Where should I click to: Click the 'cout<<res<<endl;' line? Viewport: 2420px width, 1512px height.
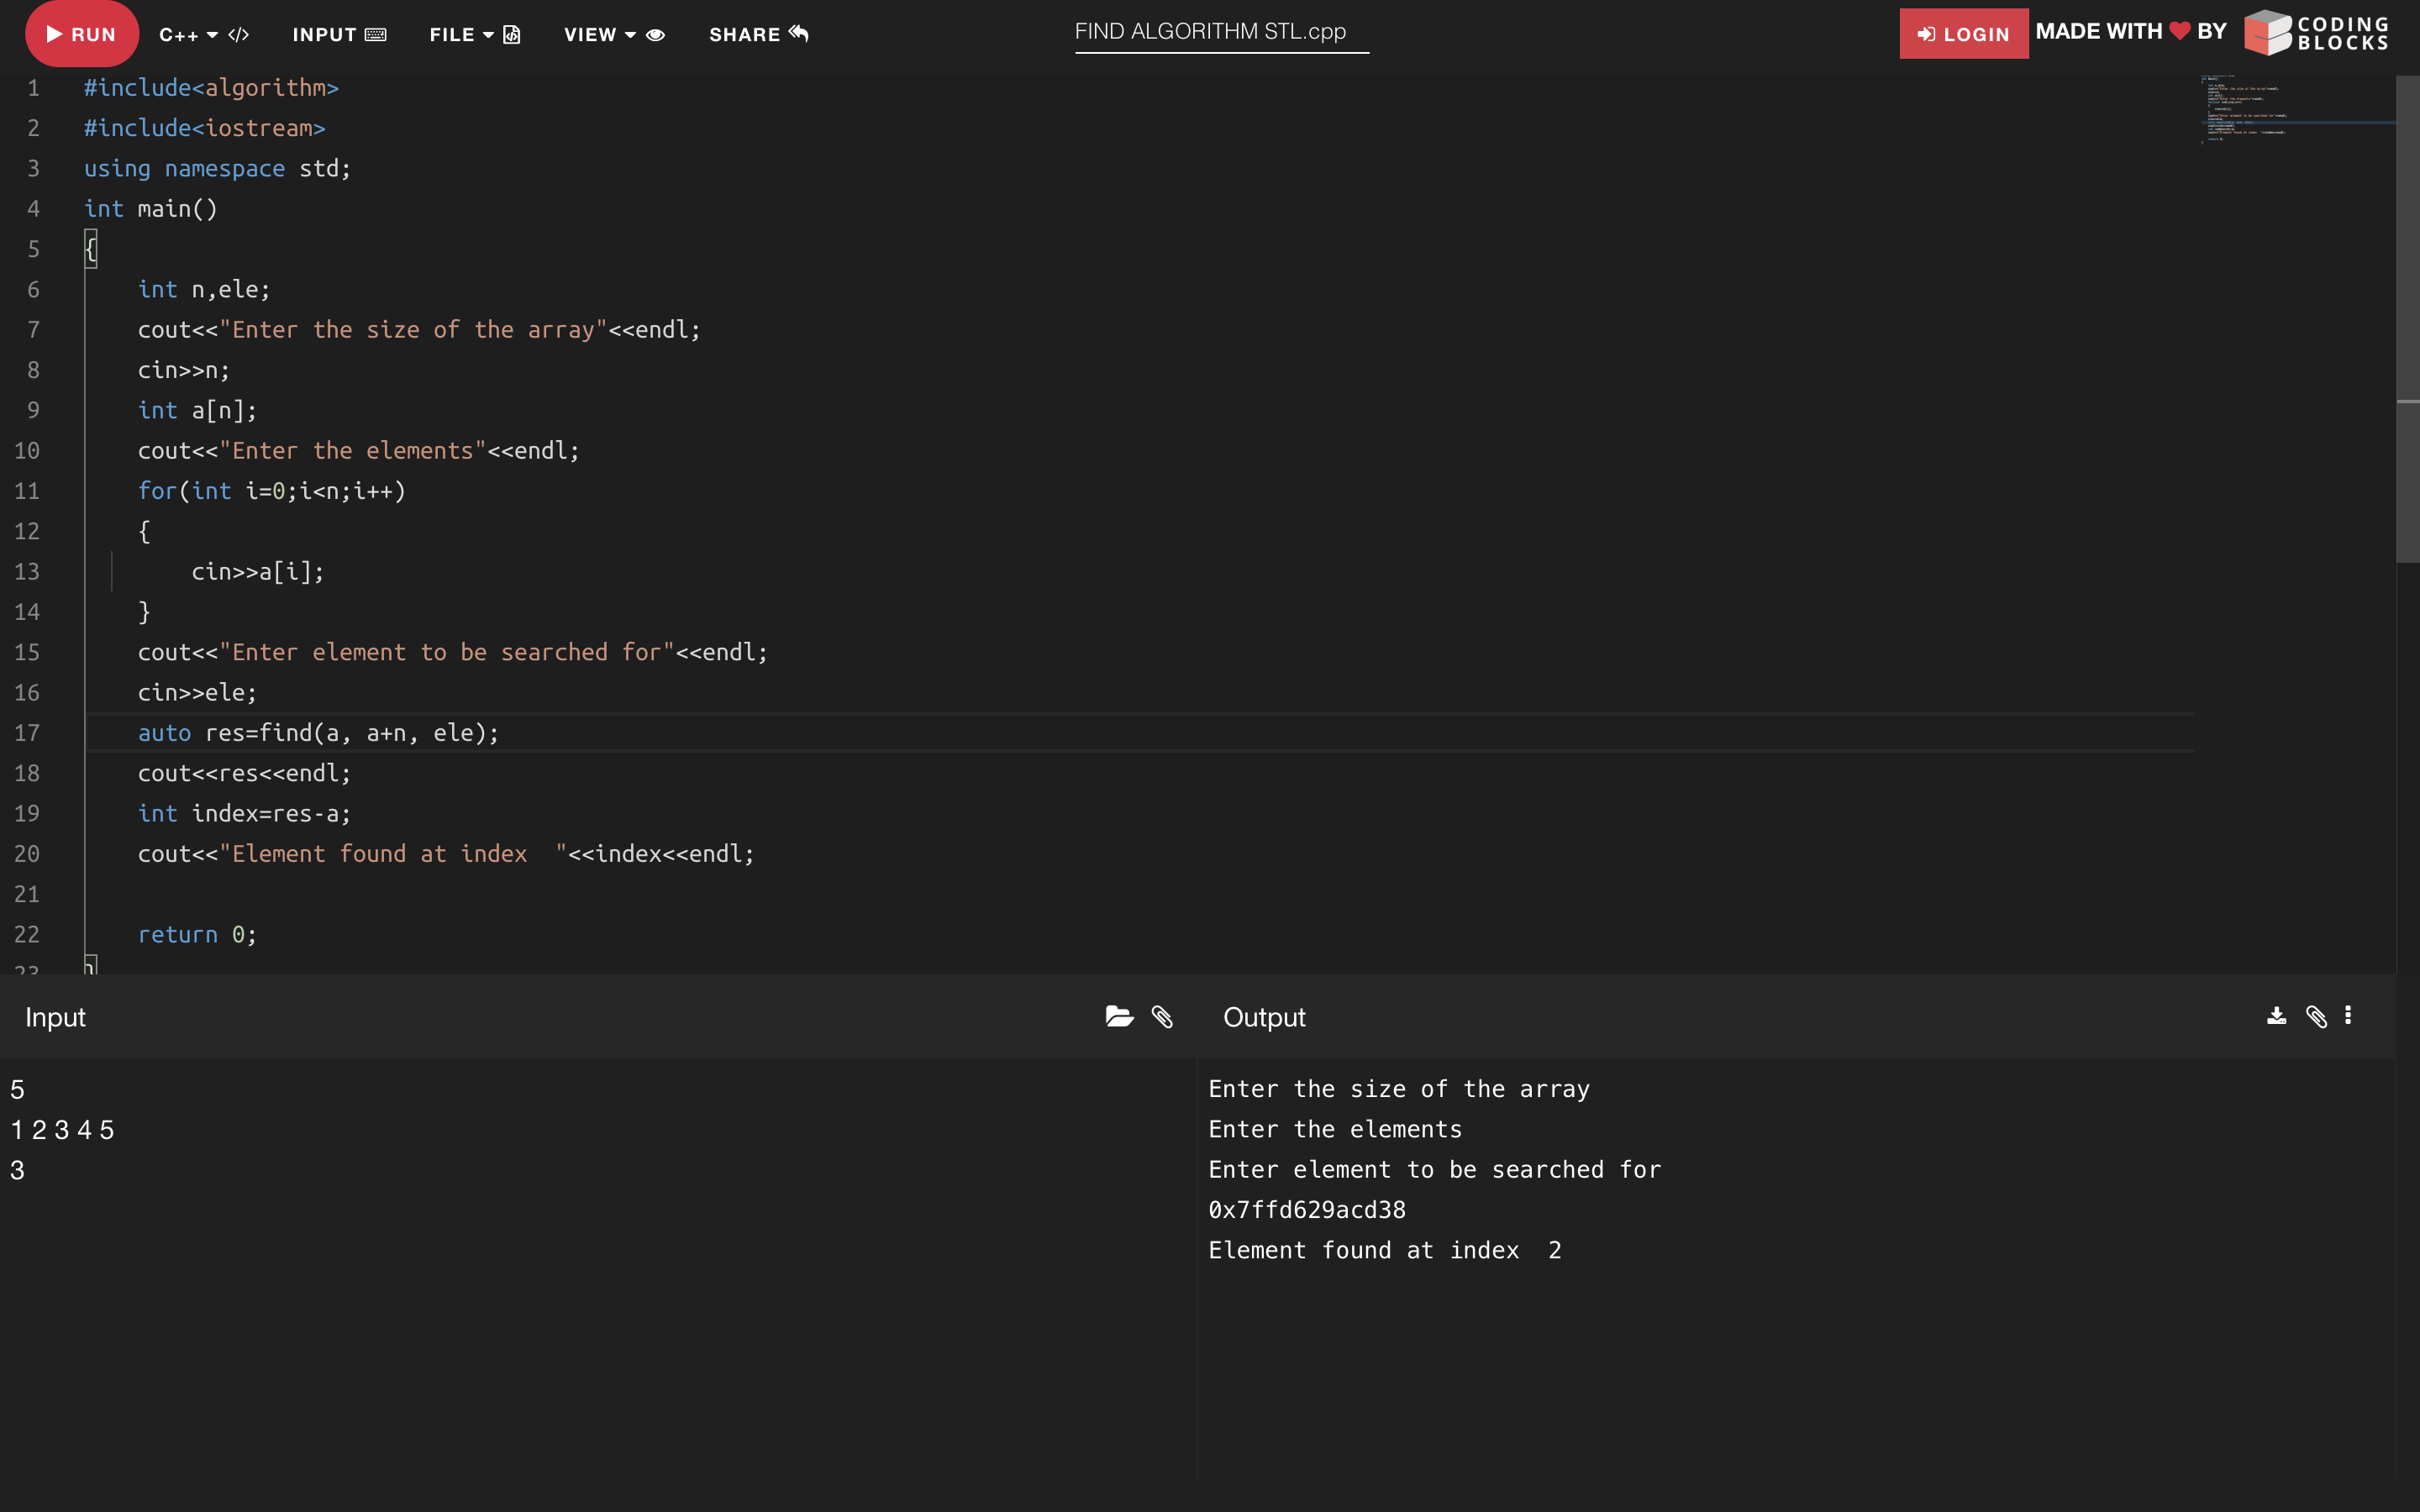pyautogui.click(x=244, y=773)
